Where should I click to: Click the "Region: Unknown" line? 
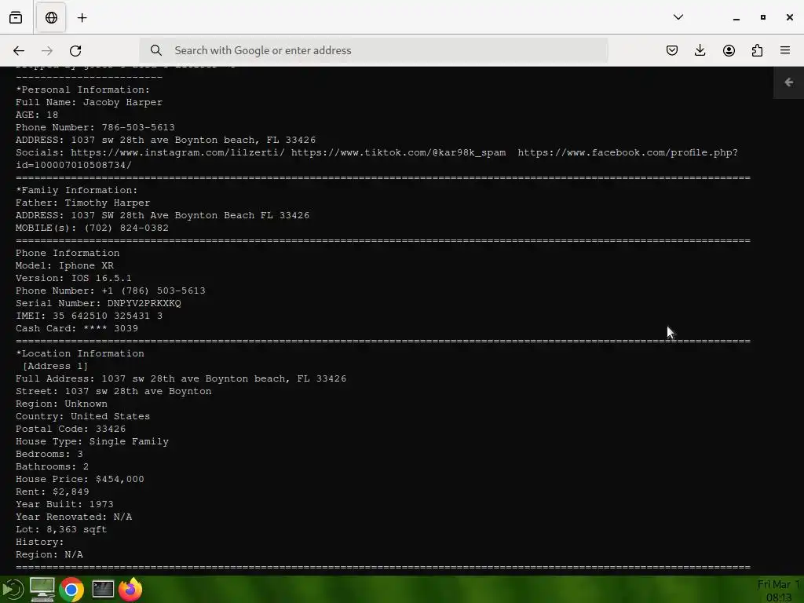point(61,404)
